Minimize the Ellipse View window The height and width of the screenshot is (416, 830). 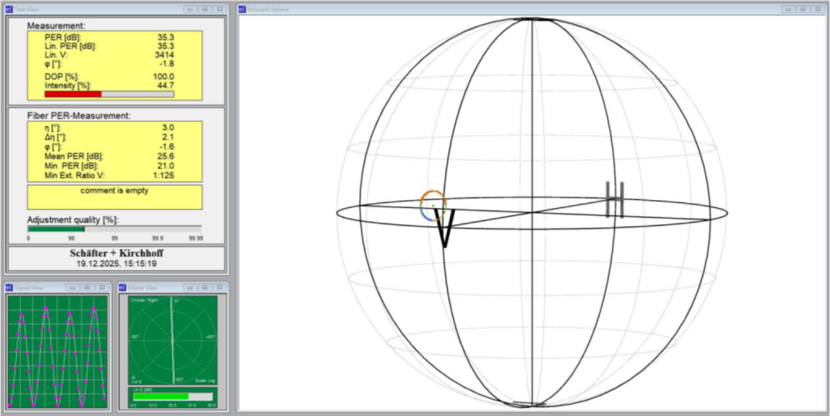pyautogui.click(x=190, y=287)
